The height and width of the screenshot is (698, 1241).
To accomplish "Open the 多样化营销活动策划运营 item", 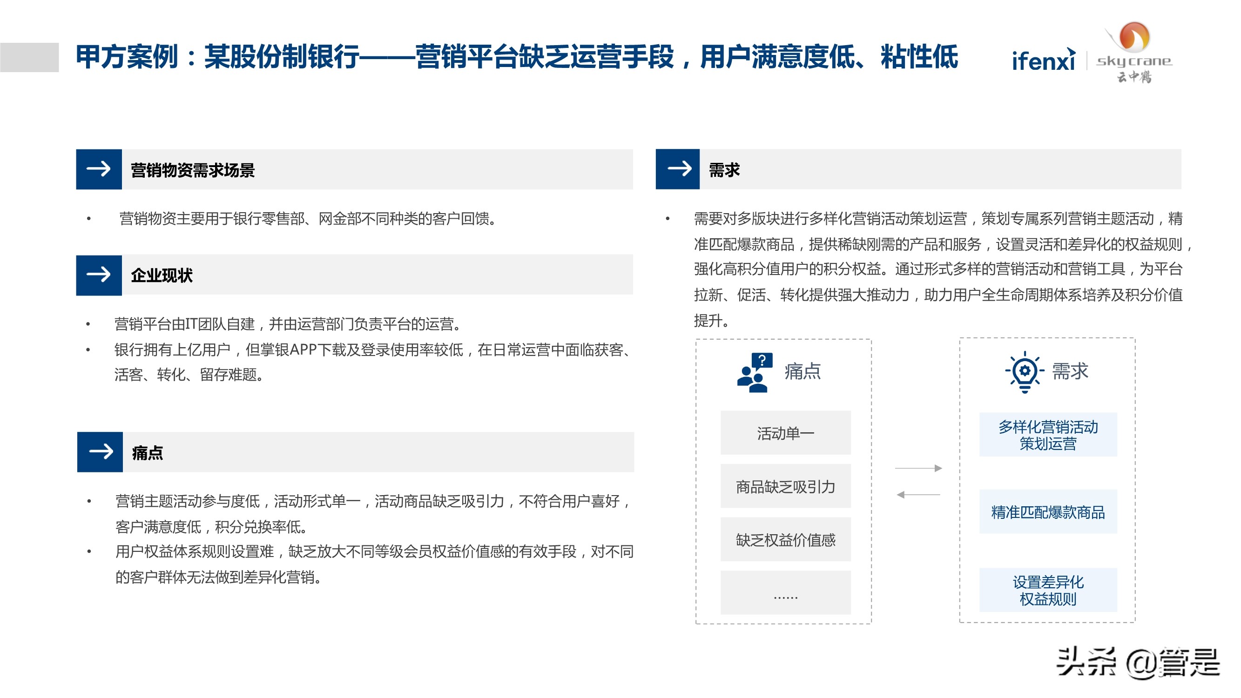I will coord(1049,433).
